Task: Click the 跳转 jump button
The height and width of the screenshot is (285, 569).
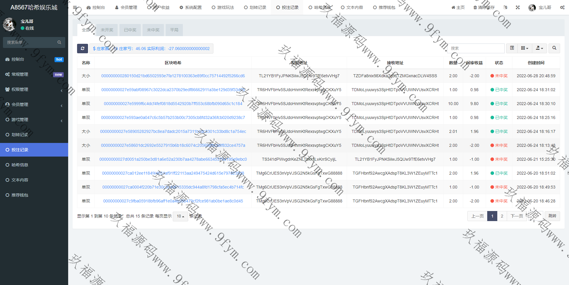Action: [x=552, y=216]
